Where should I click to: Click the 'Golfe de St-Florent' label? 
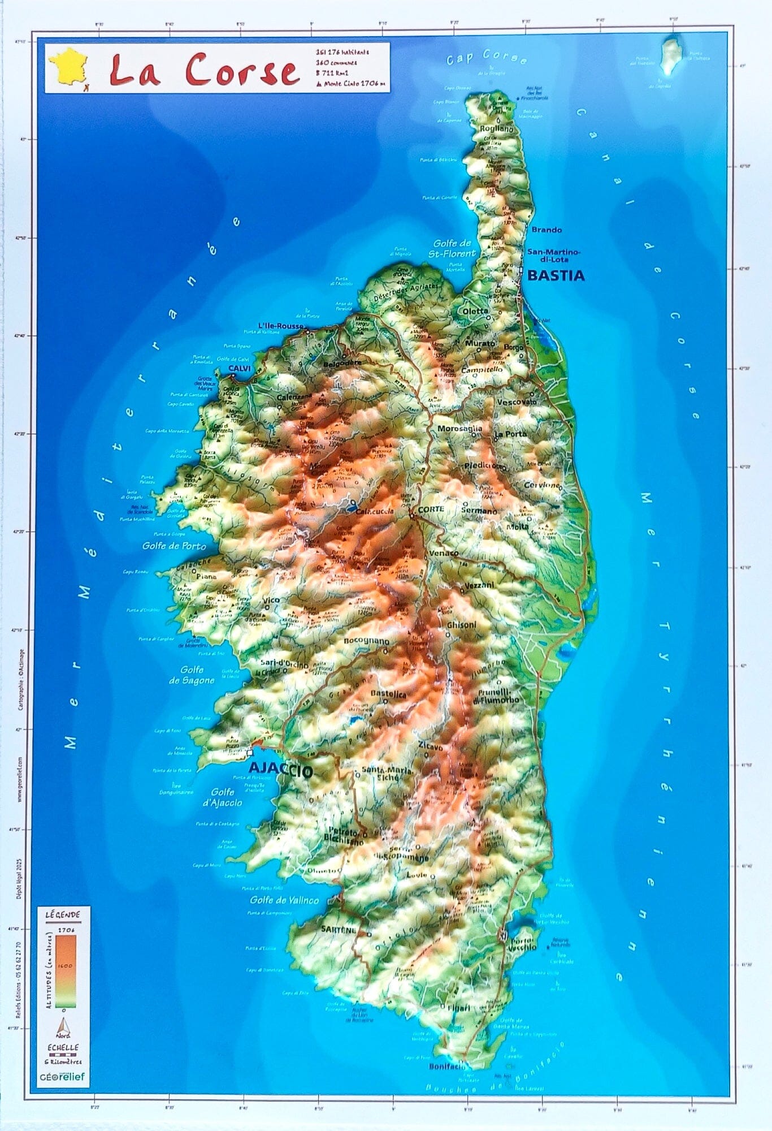point(452,248)
